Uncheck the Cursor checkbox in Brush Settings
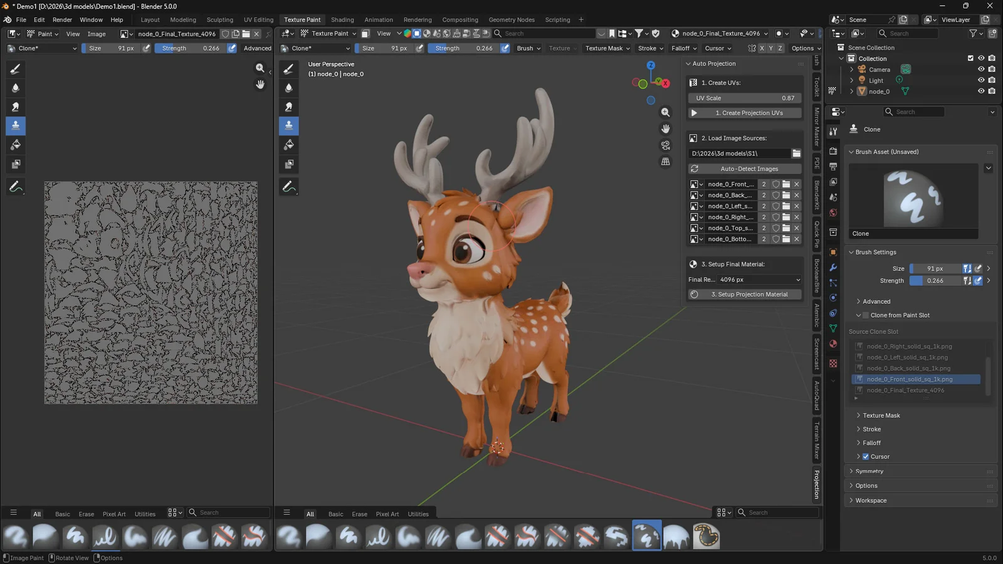Screen dimensions: 1003x564 pos(866,456)
